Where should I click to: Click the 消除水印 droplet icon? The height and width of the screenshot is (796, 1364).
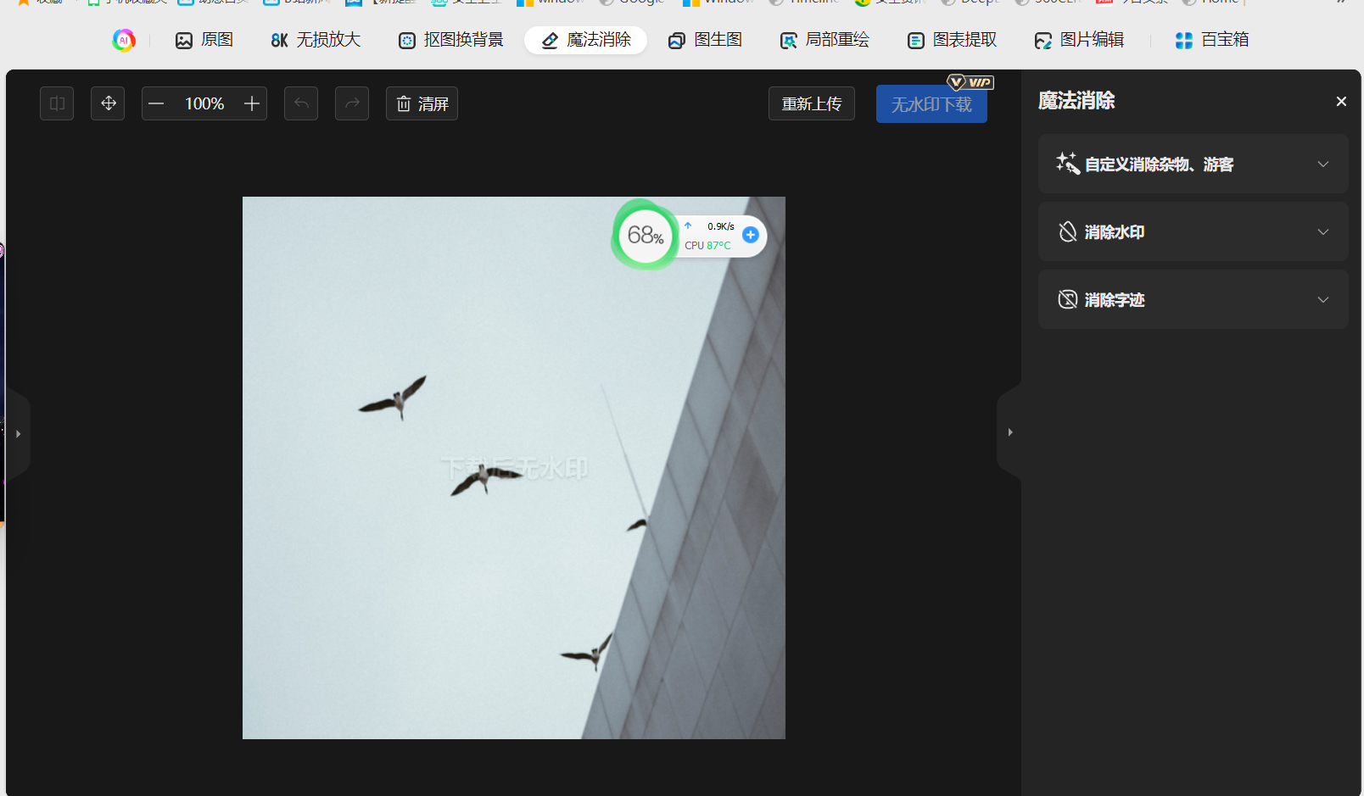click(x=1068, y=231)
